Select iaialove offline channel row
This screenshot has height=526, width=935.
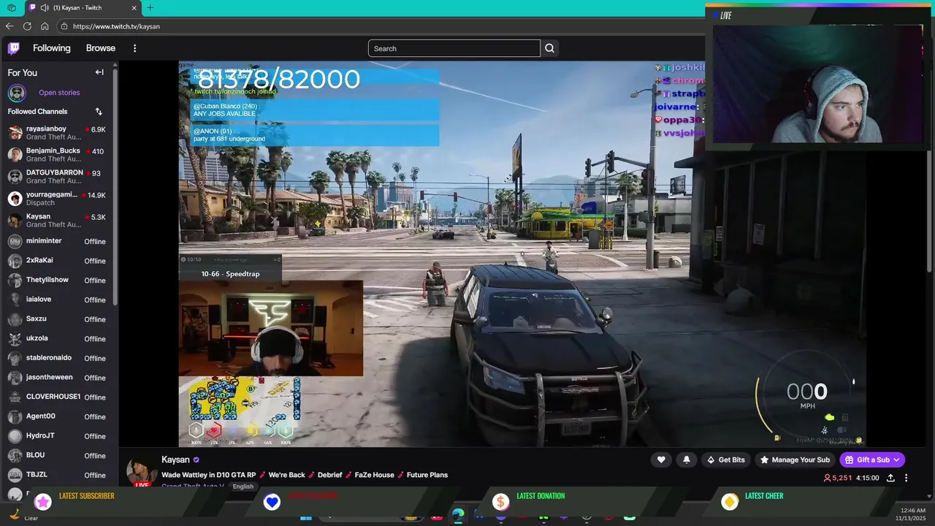click(58, 300)
